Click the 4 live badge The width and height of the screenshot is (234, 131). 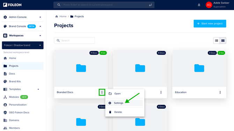click(x=103, y=53)
